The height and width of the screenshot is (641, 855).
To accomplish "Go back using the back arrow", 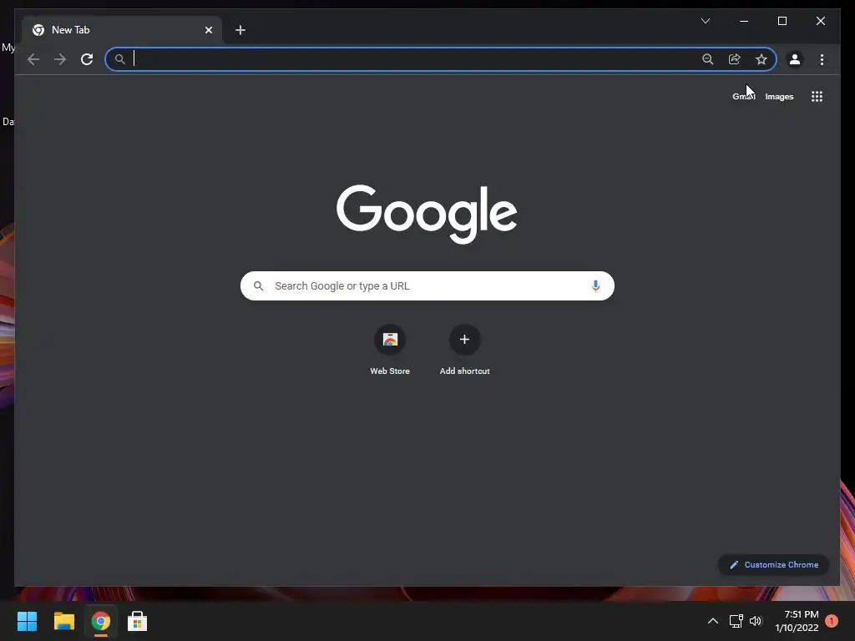I will (33, 59).
